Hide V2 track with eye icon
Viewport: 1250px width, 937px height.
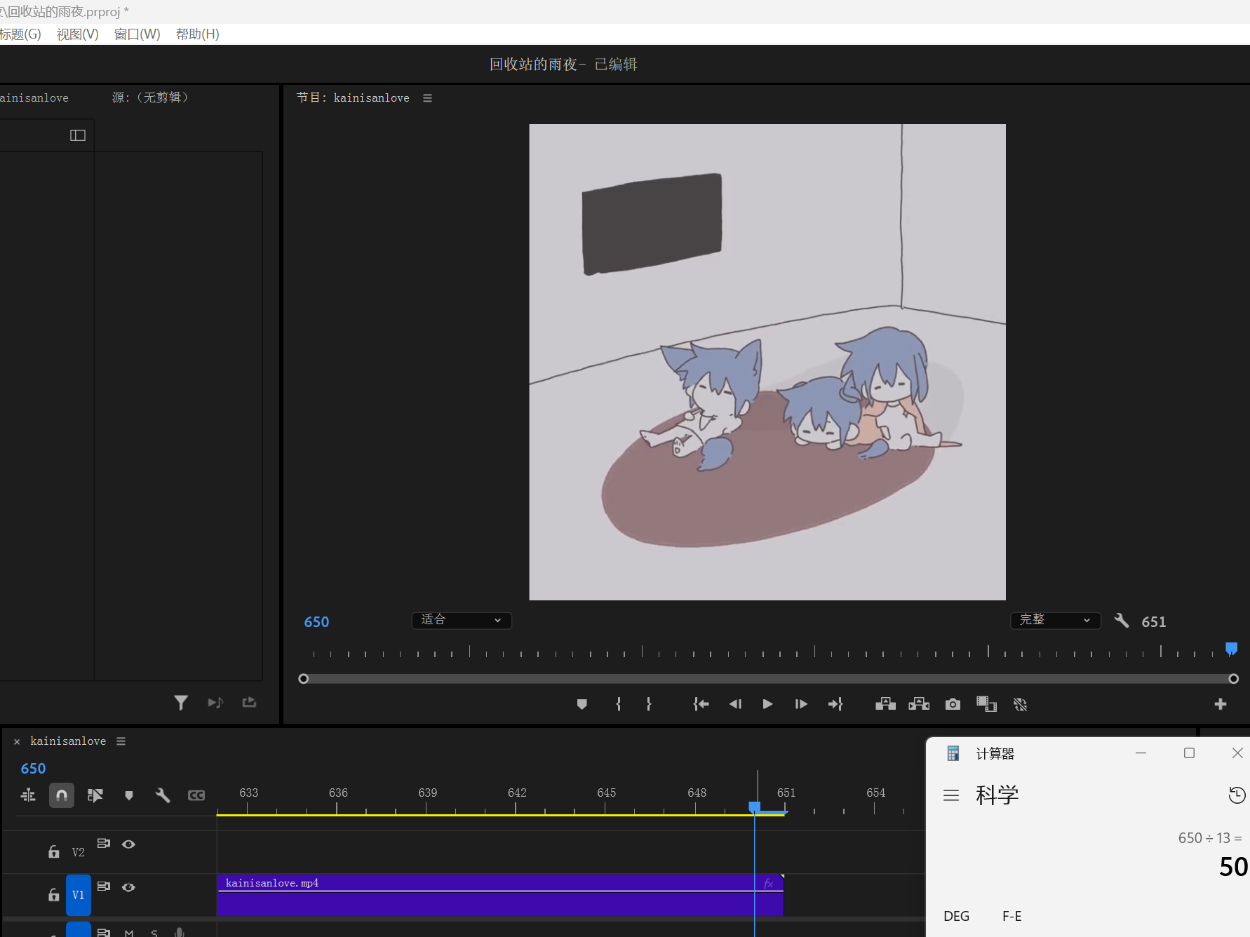128,844
